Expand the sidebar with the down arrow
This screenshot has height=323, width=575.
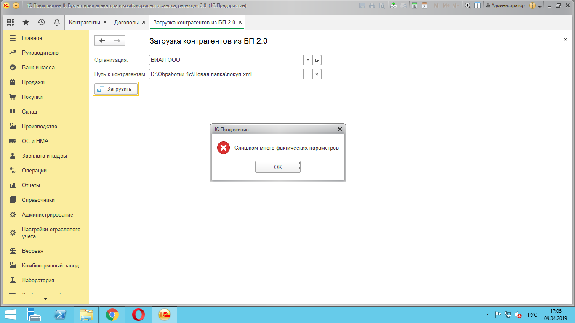tap(46, 299)
